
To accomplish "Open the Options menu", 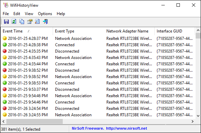I will click(45, 14).
